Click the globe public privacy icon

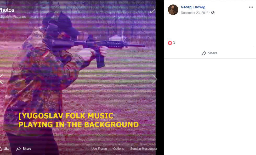213,13
